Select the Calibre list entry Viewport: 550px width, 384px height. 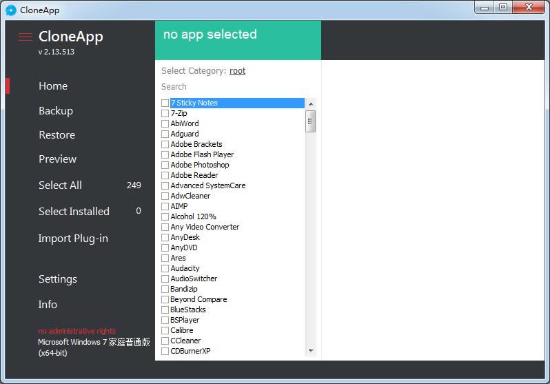click(182, 330)
